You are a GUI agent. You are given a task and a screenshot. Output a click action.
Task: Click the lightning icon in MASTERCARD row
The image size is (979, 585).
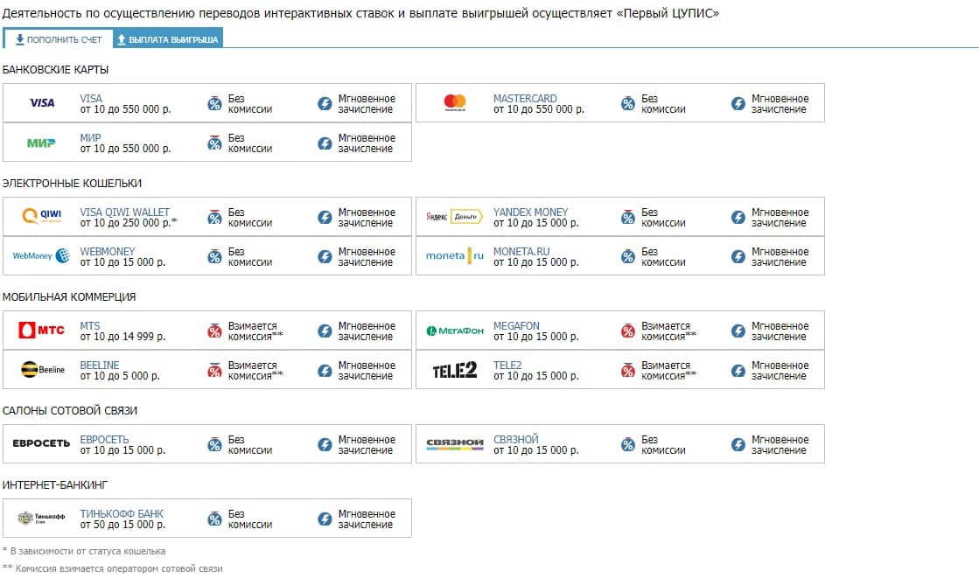click(x=738, y=103)
